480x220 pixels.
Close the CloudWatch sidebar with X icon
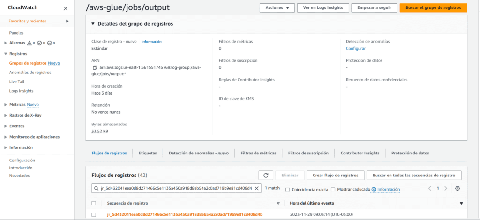coord(65,8)
